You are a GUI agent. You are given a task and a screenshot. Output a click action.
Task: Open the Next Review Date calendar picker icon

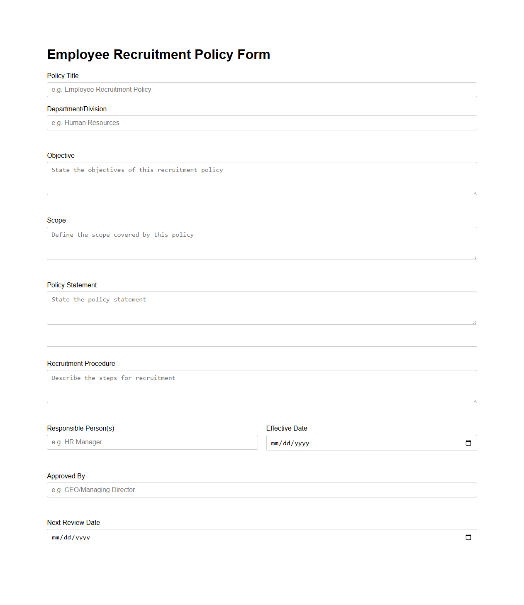pos(468,537)
